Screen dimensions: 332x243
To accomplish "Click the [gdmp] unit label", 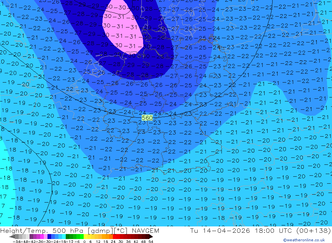I will point(101,230).
